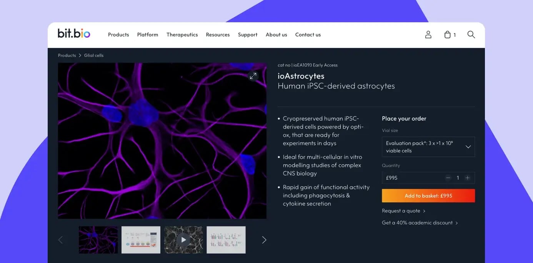Open the shopping basket icon

coord(448,35)
